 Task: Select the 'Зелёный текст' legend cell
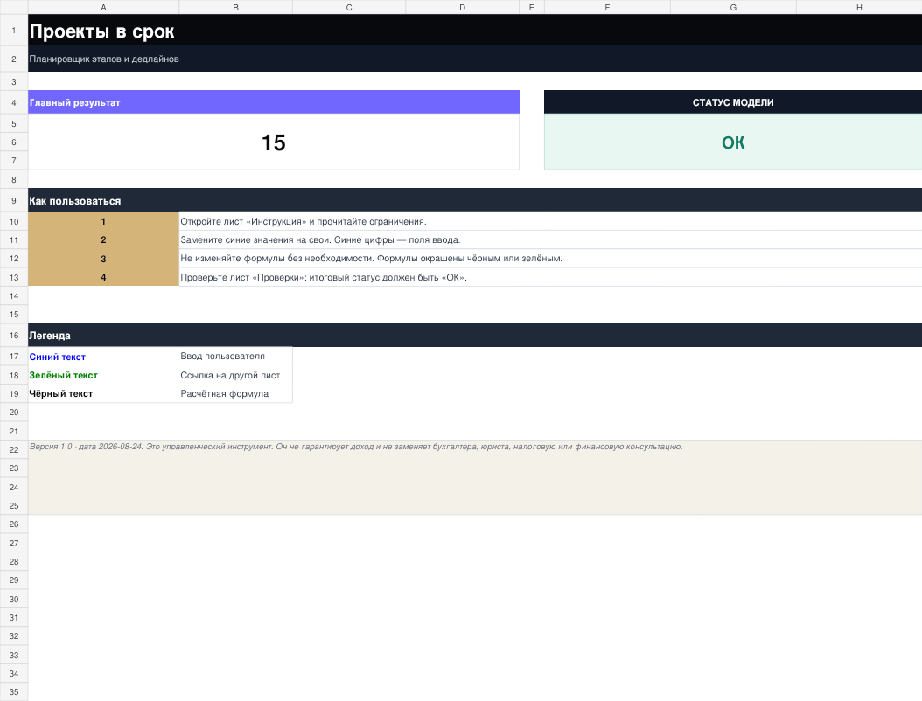point(103,375)
